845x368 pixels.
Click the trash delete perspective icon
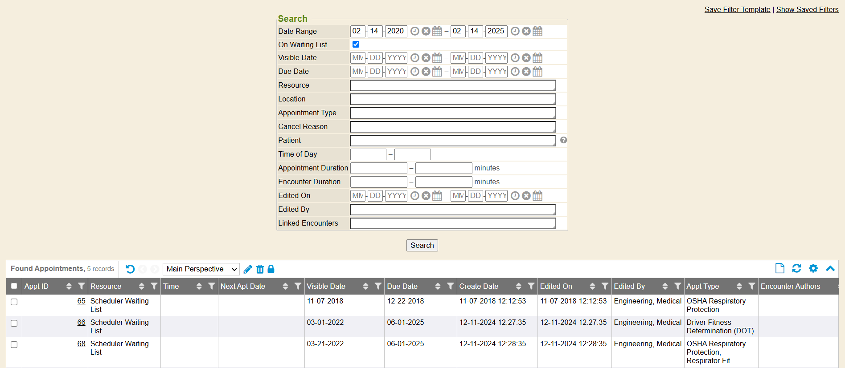point(260,269)
